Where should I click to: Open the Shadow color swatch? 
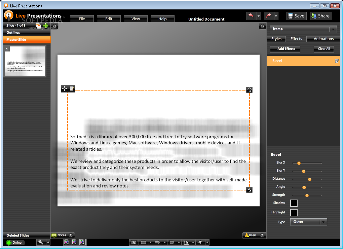coord(294,203)
